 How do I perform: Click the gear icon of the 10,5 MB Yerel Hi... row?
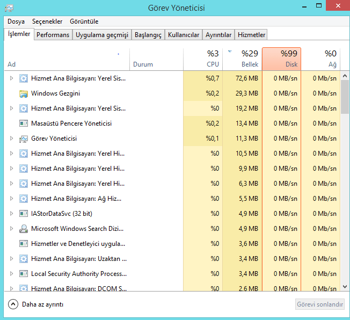point(24,154)
